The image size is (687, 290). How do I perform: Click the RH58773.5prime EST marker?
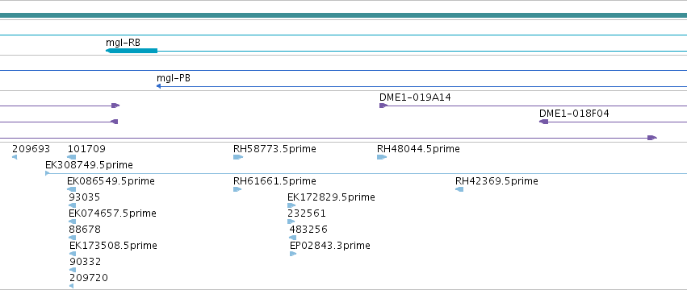click(238, 157)
